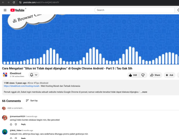This screenshot has width=179, height=139.
Task: Open the idwebhost.com hosting-murah link
Action: (x=21, y=86)
